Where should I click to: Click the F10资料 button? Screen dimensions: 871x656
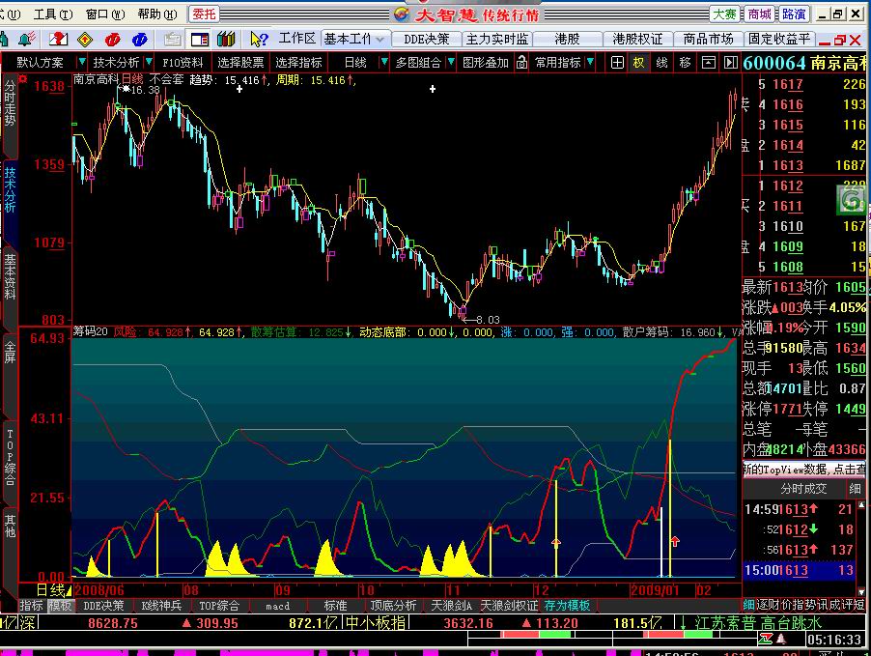[183, 62]
